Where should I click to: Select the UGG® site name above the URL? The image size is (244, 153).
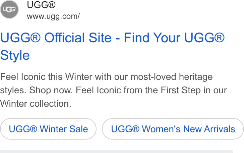41,5
